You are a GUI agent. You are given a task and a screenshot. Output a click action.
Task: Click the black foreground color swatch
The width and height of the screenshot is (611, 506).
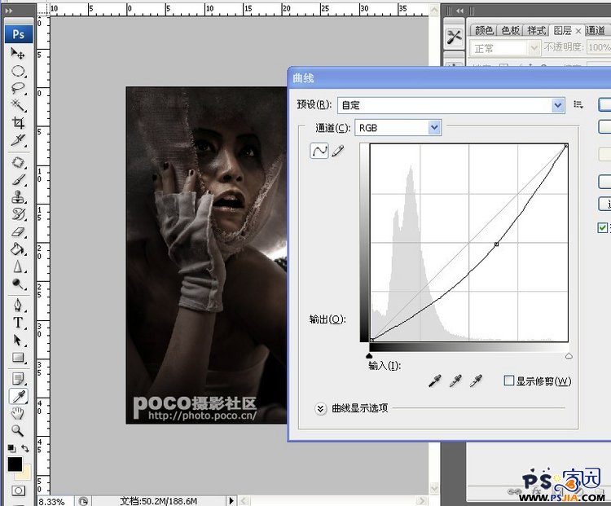[15, 464]
